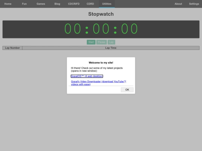Dismiss the welcome dialog with OK
202x151 pixels.
(127, 89)
